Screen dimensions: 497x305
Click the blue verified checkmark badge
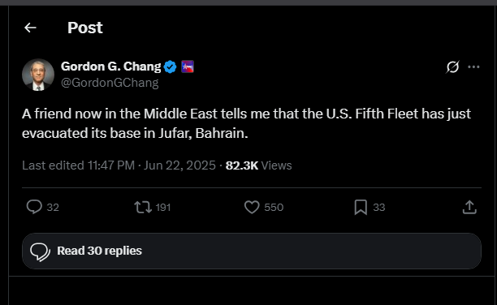(x=171, y=67)
